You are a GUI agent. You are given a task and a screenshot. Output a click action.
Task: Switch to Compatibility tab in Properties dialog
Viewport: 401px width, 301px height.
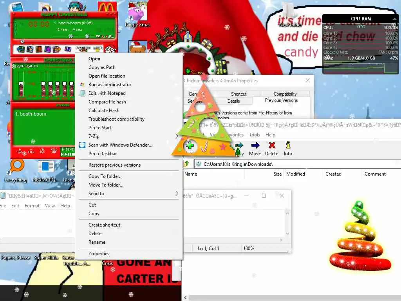tap(285, 94)
